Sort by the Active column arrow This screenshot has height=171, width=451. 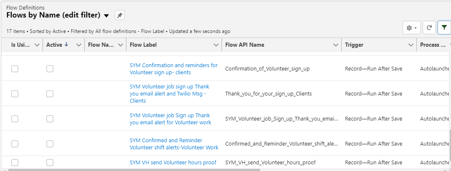[66, 45]
